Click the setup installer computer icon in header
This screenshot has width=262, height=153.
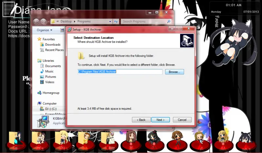click(187, 41)
